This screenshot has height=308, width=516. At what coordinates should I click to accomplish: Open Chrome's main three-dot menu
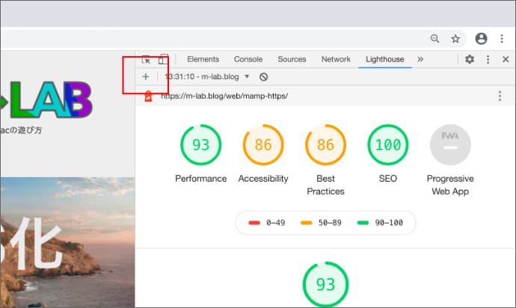501,38
